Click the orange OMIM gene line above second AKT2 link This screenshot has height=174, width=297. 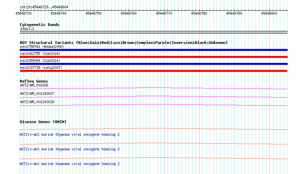pyautogui.click(x=154, y=143)
